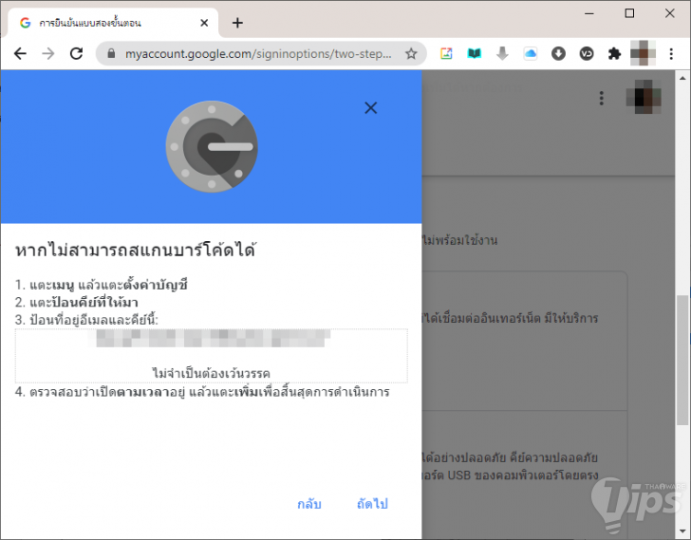
Task: Click the Google Authenticator logo
Action: pyautogui.click(x=212, y=147)
